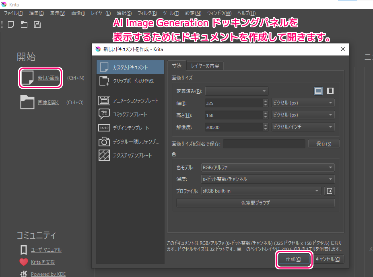Open the height unit ピクセル (px) dropdown
This screenshot has height=277, width=373.
pyautogui.click(x=303, y=115)
